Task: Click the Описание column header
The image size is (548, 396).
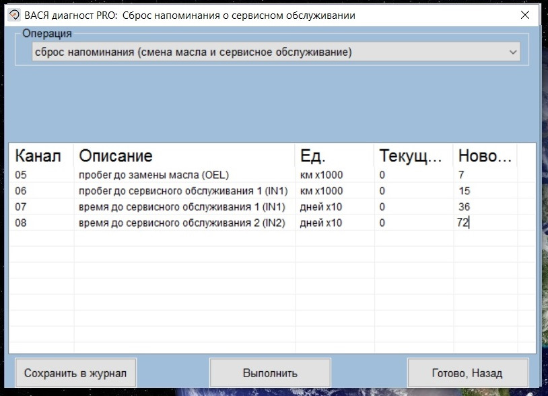Action: tap(184, 155)
